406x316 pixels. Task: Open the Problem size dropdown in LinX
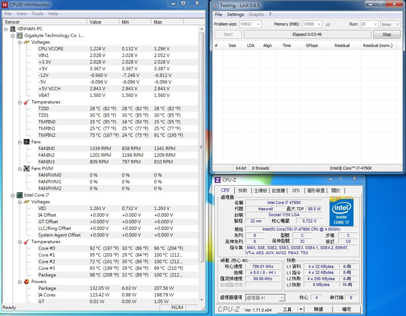pos(258,24)
